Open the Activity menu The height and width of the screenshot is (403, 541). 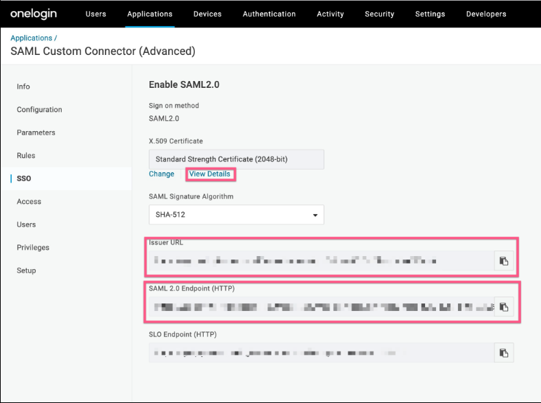coord(330,14)
